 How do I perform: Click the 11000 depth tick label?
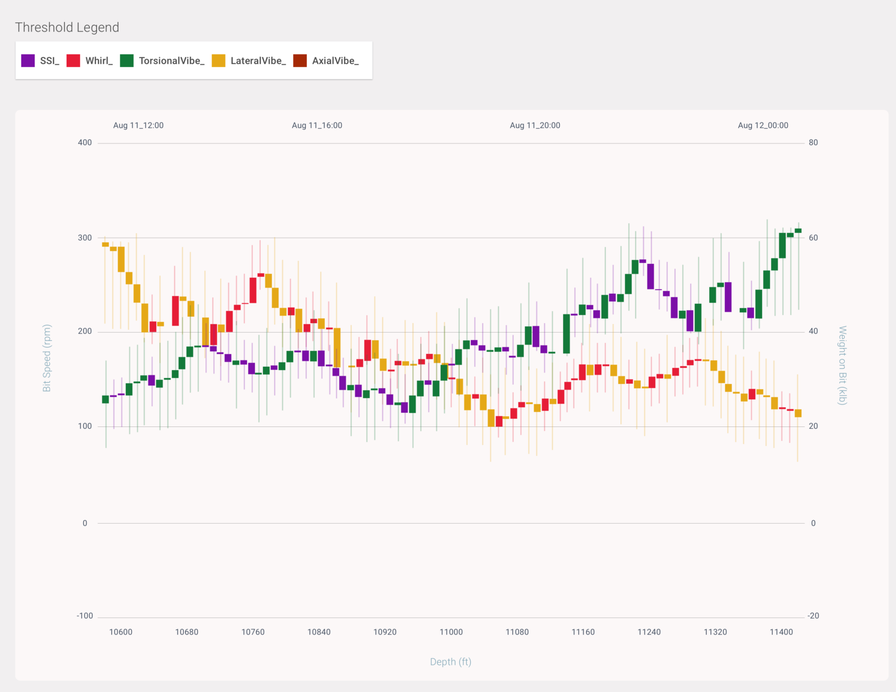[x=451, y=632]
